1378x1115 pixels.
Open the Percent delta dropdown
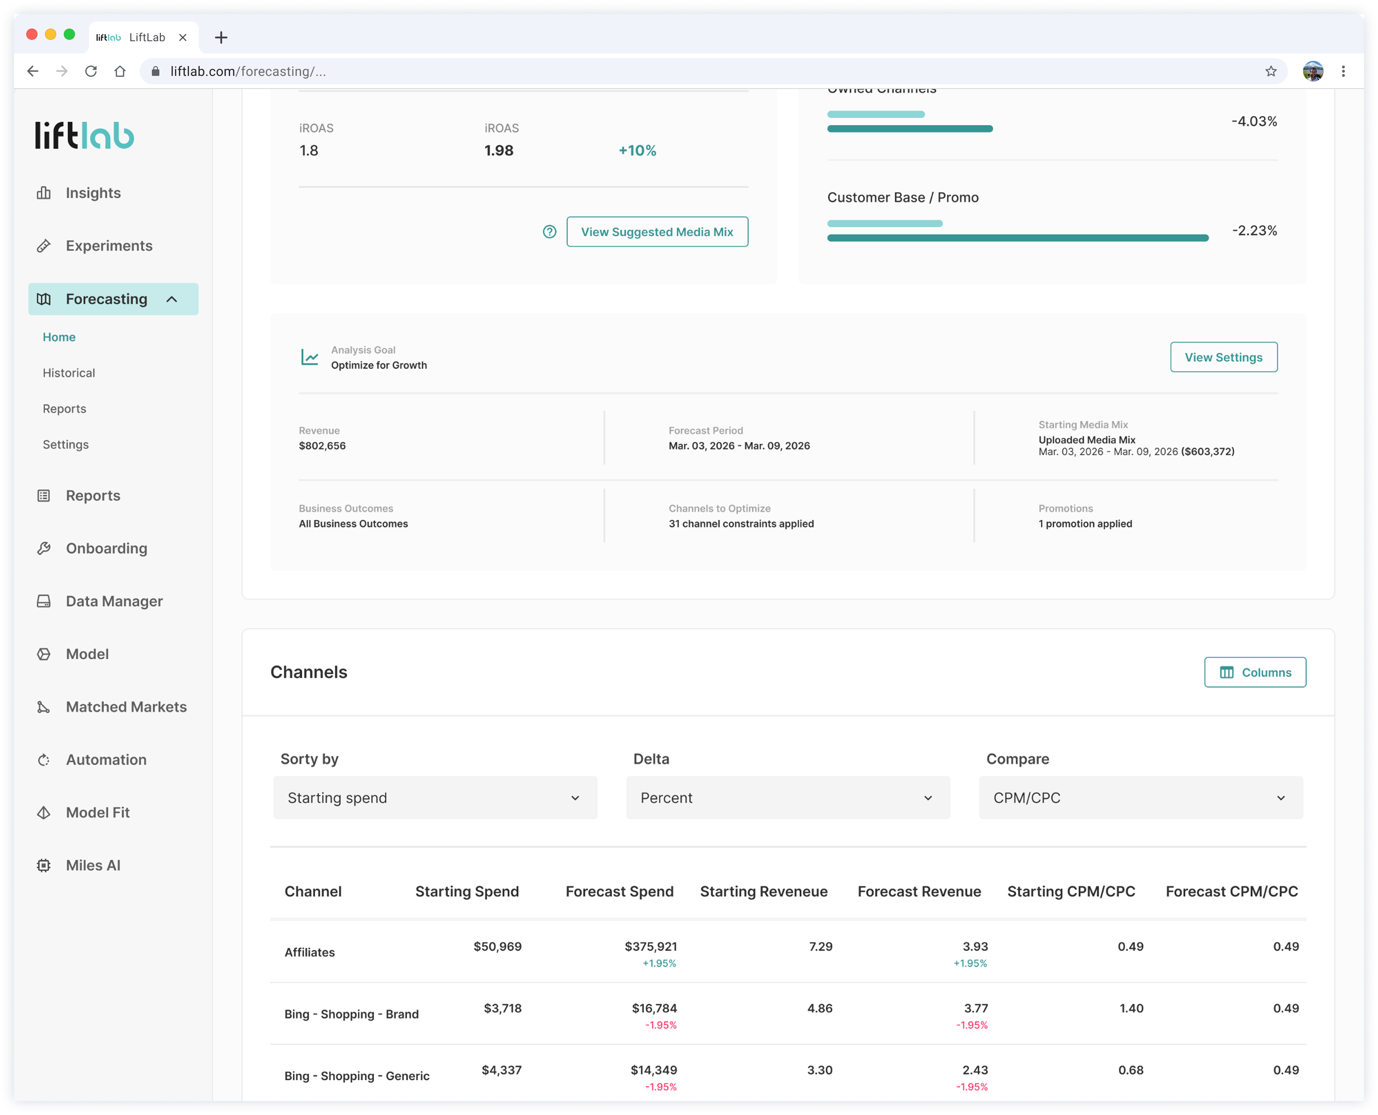787,797
